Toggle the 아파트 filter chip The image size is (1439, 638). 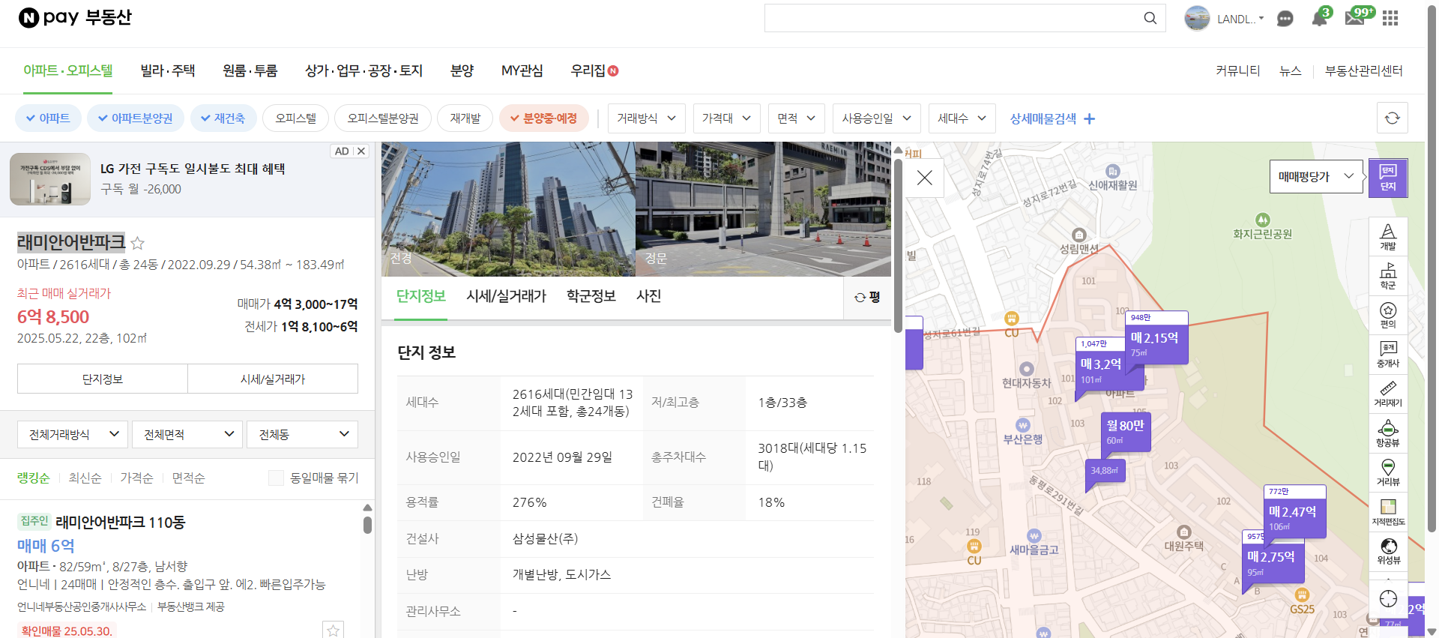48,118
